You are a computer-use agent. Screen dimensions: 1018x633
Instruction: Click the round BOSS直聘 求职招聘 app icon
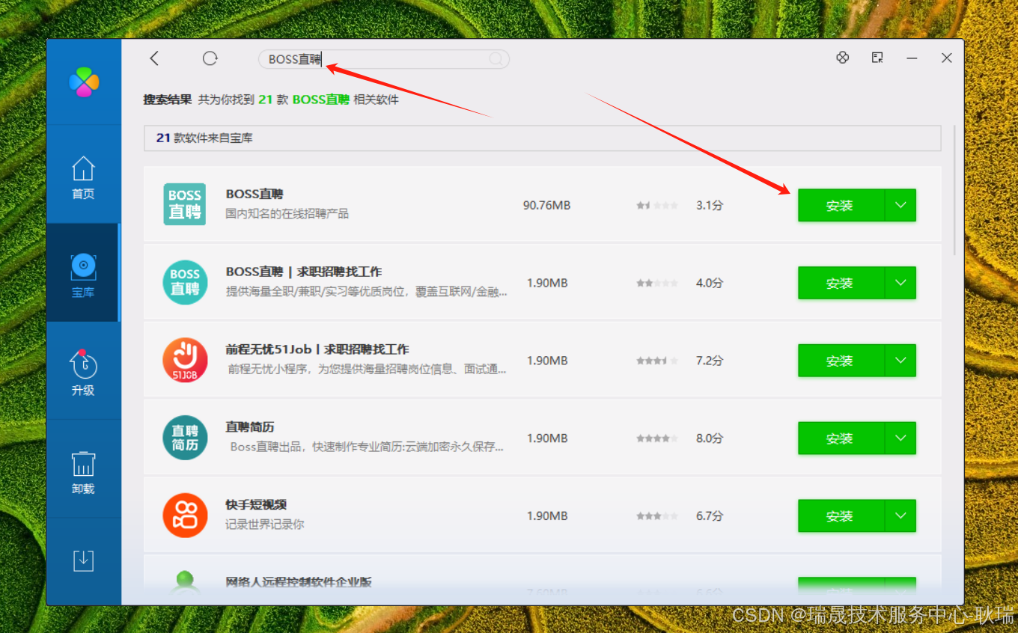pyautogui.click(x=185, y=282)
